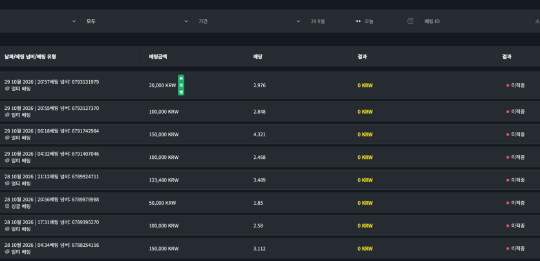Open the calendar date picker icon
The width and height of the screenshot is (540, 261).
(x=410, y=21)
